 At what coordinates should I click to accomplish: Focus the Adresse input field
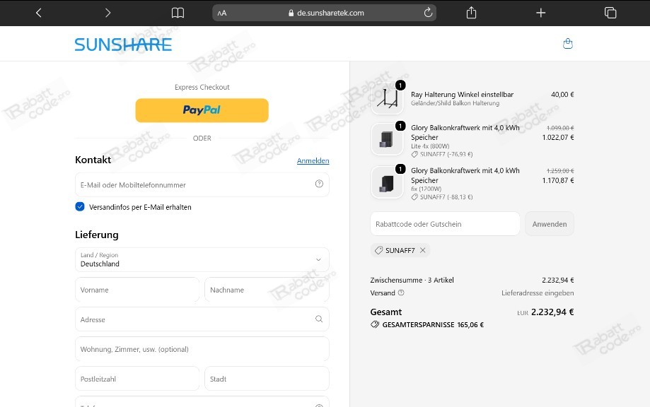202,319
